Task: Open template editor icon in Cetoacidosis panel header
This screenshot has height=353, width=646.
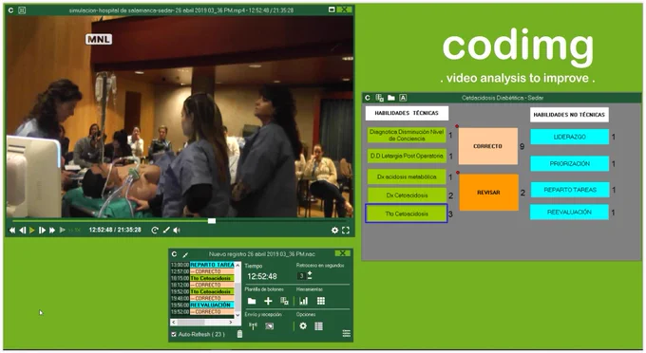Action: coord(379,98)
